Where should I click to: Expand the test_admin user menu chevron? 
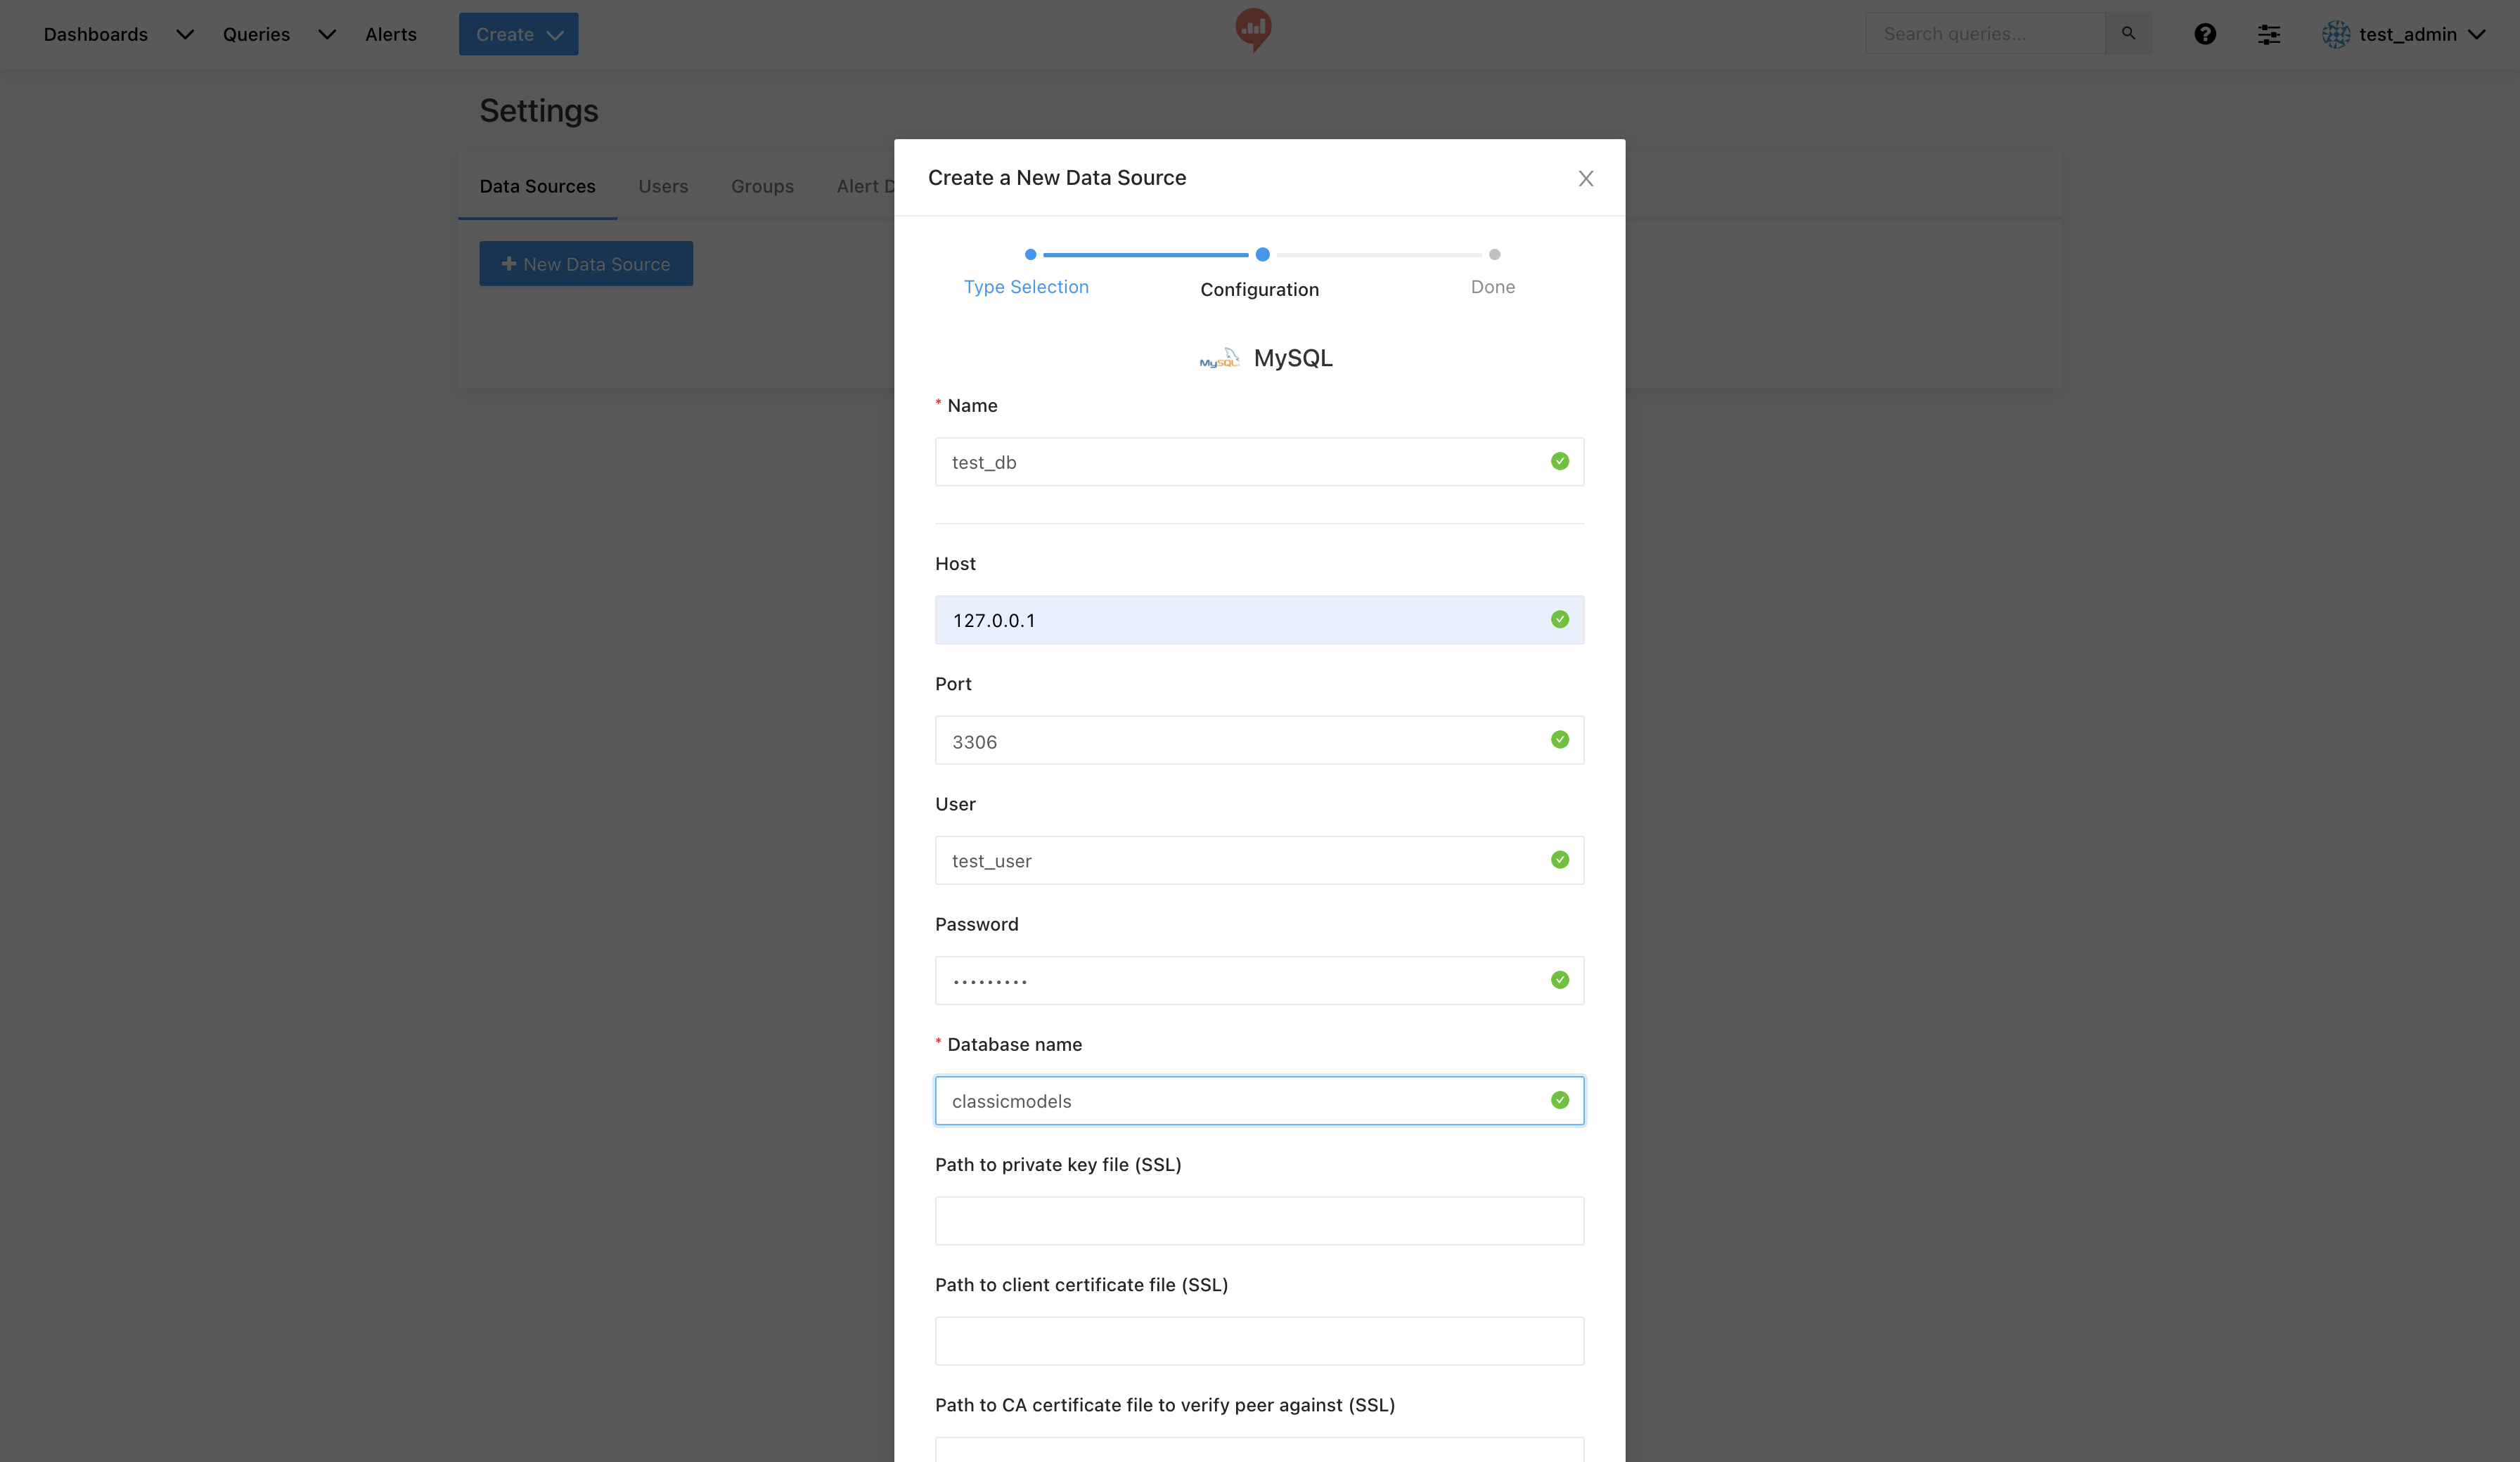click(x=2477, y=34)
